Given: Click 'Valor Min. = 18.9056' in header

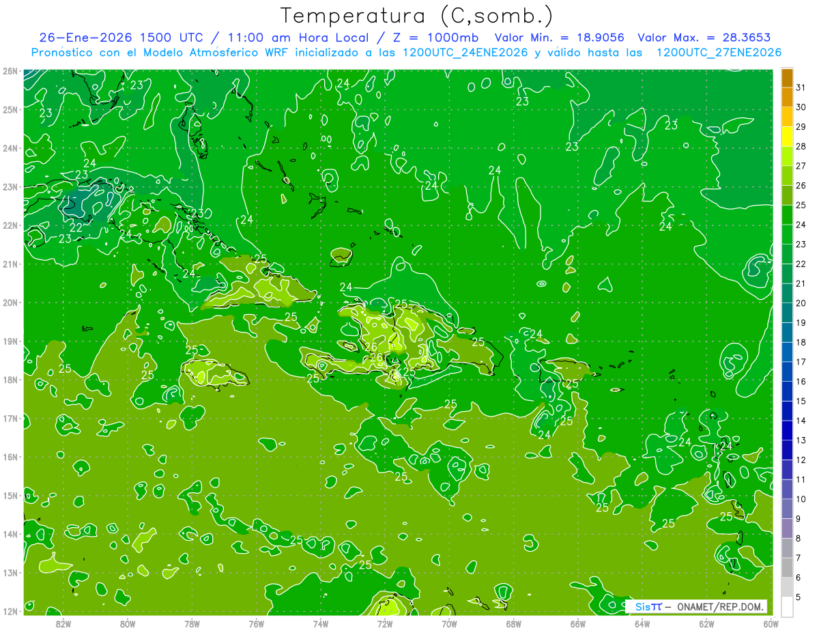Looking at the screenshot, I should point(560,38).
